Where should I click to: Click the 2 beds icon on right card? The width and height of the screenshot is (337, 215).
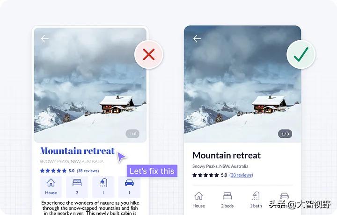227,196
